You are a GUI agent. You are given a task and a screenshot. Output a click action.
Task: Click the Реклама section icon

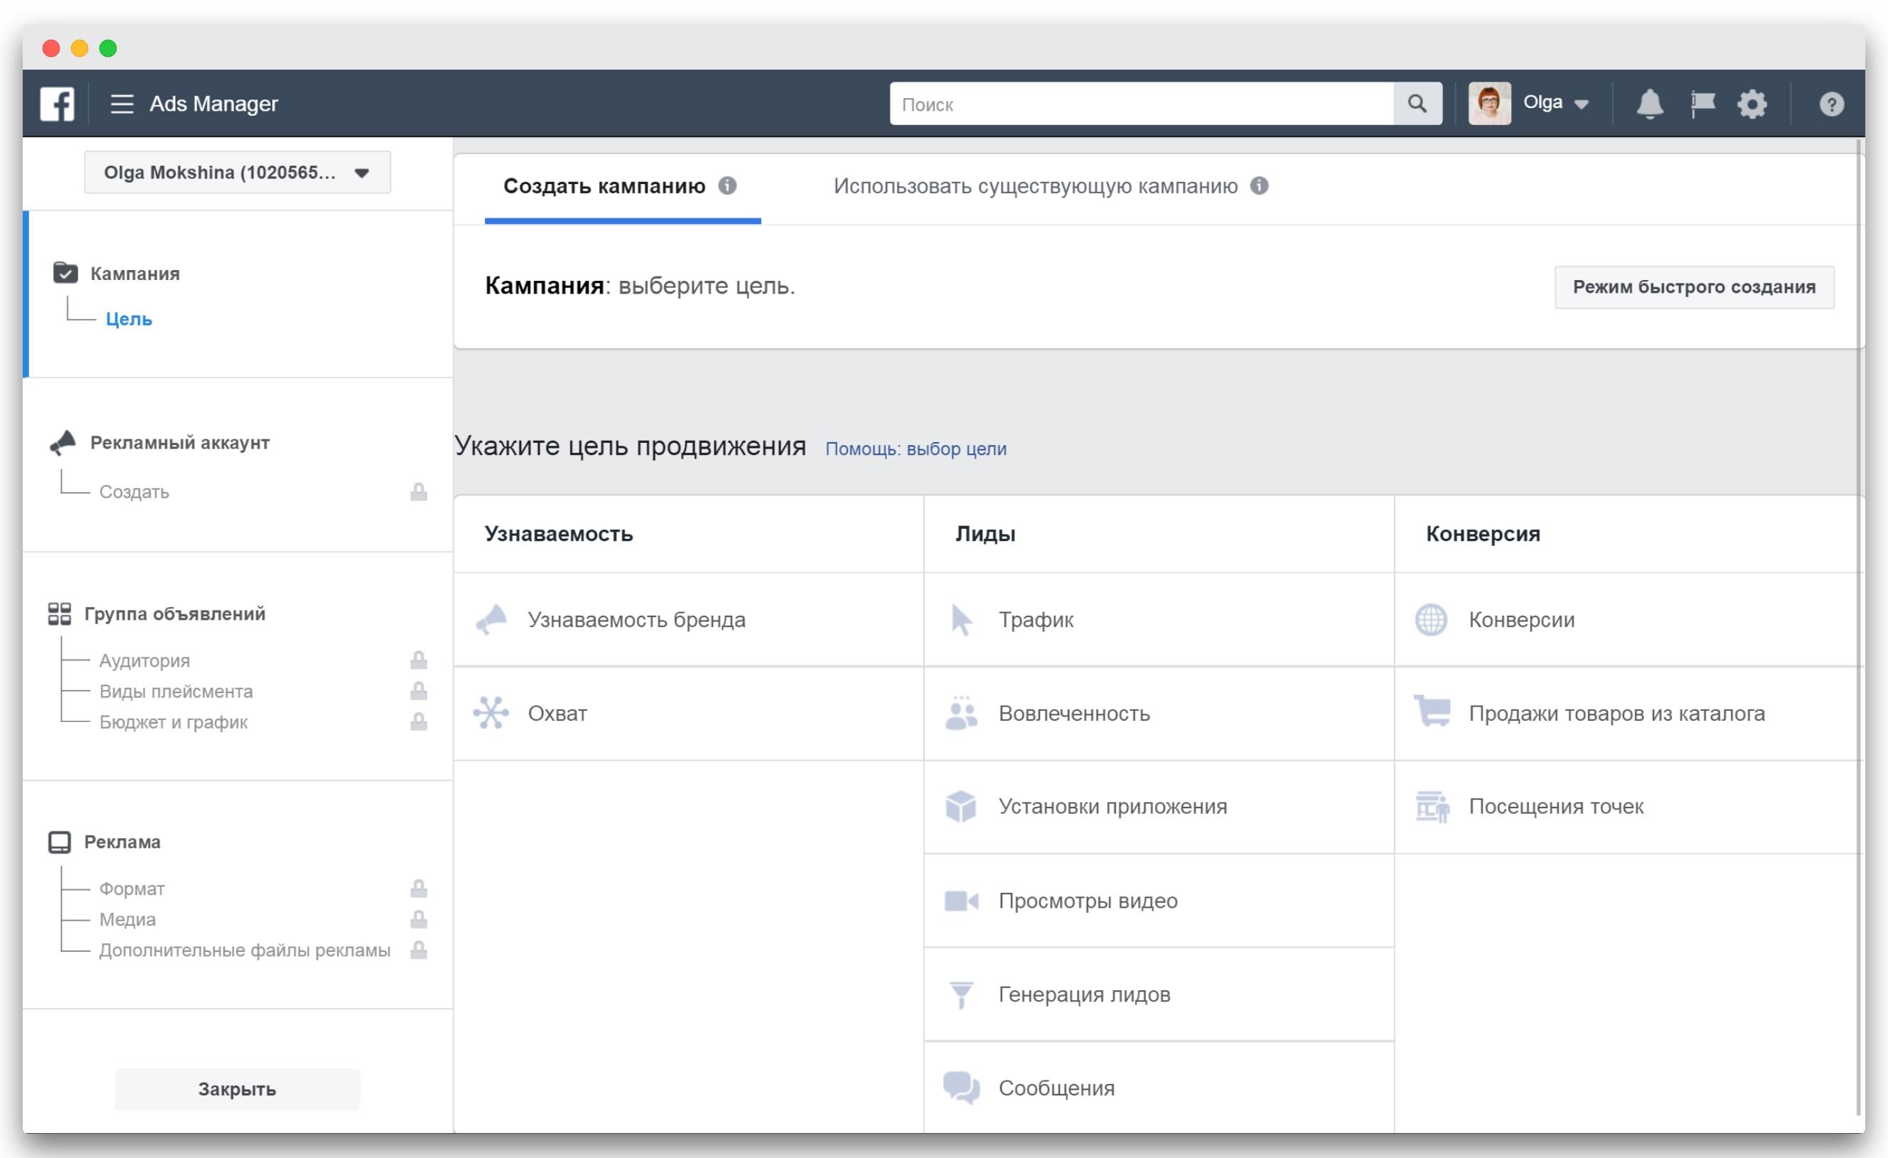coord(60,842)
